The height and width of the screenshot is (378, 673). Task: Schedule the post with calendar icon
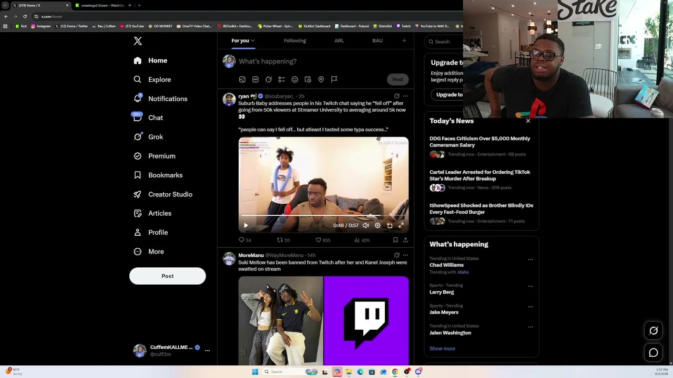pyautogui.click(x=308, y=79)
